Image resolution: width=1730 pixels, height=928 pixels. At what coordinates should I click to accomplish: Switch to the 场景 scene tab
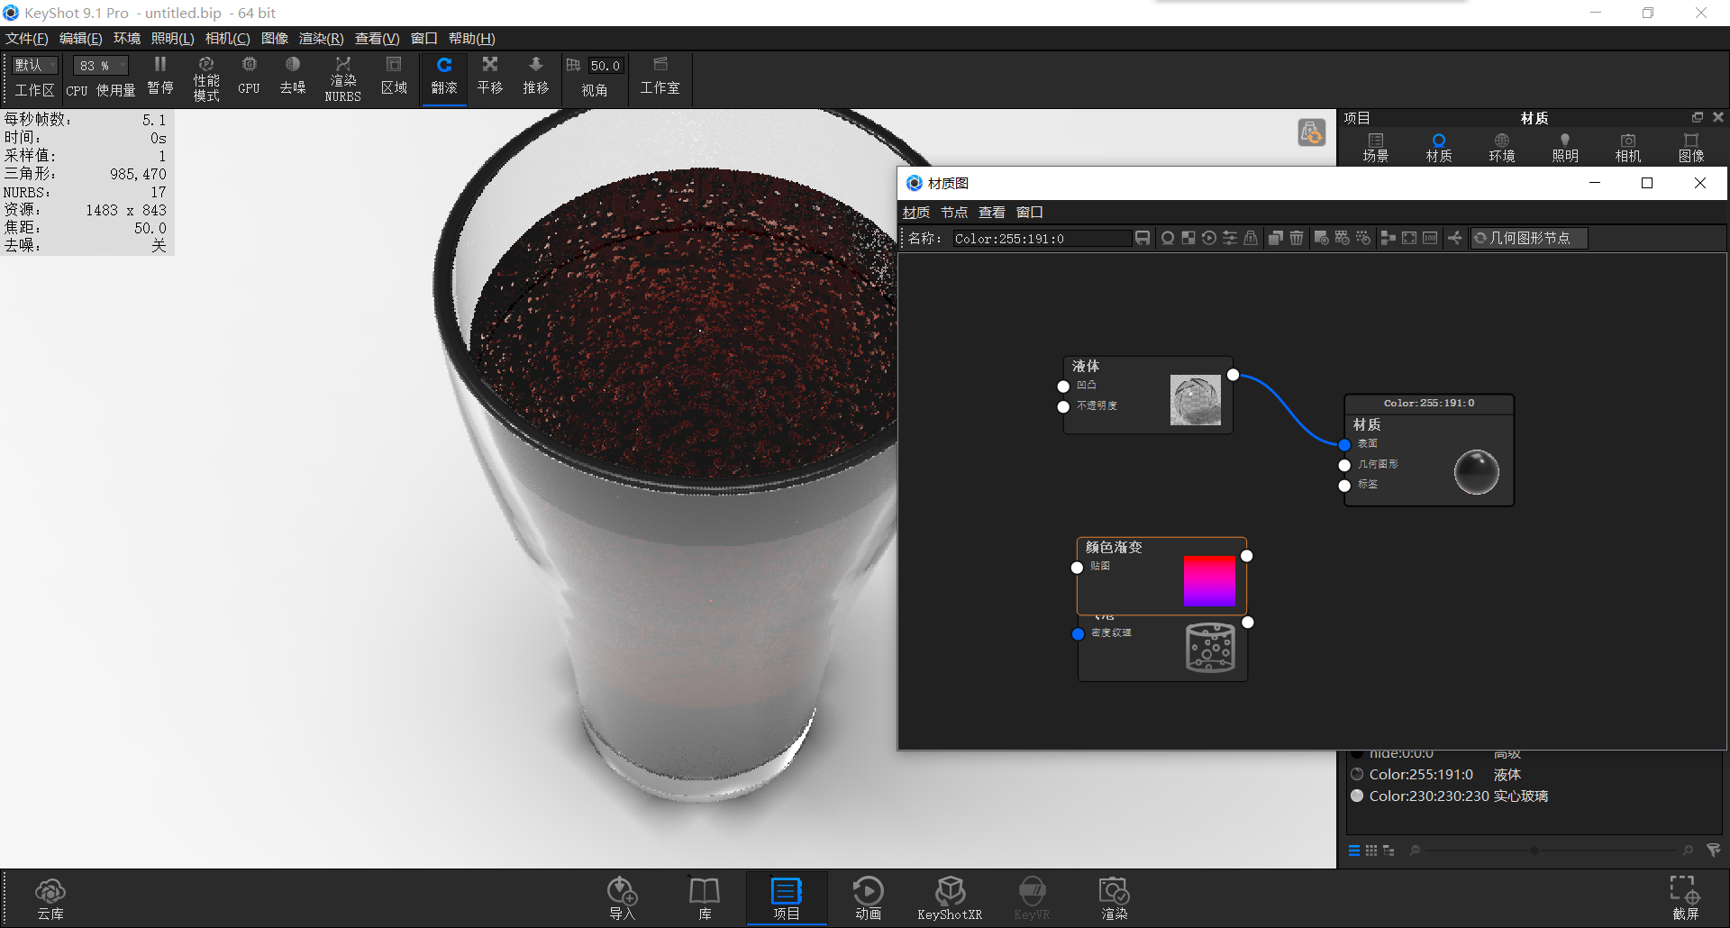click(1376, 146)
